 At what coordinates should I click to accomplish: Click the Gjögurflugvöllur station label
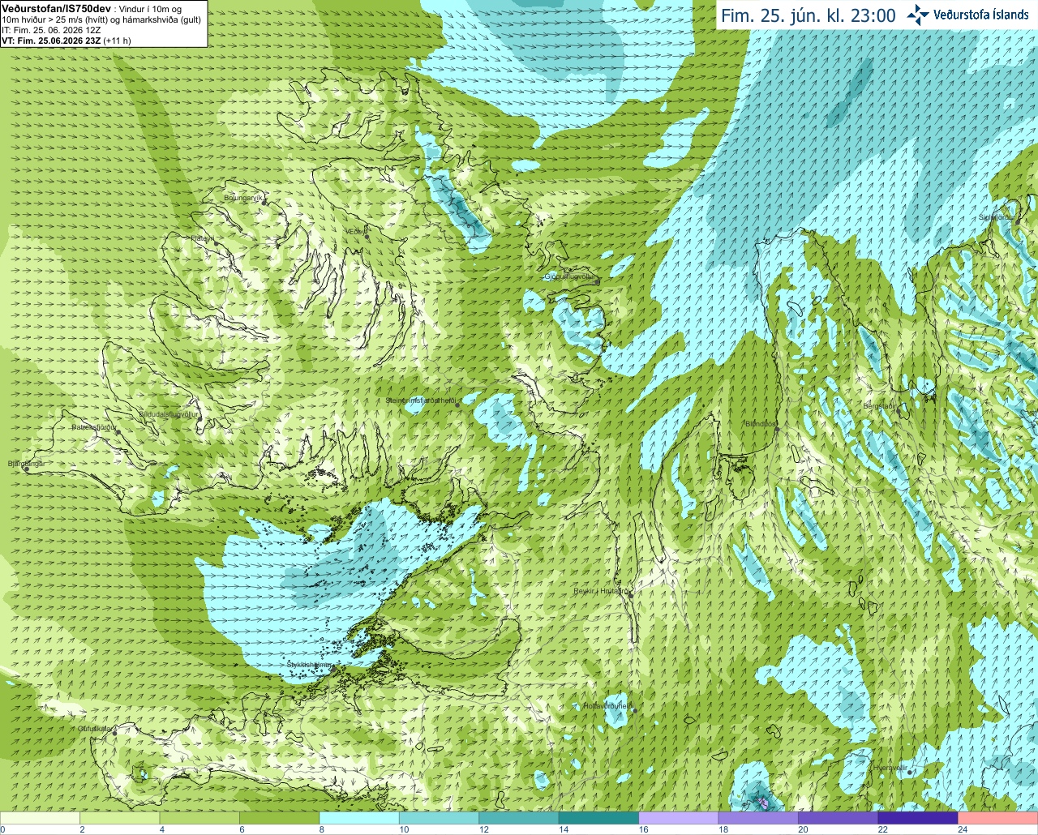pyautogui.click(x=570, y=276)
